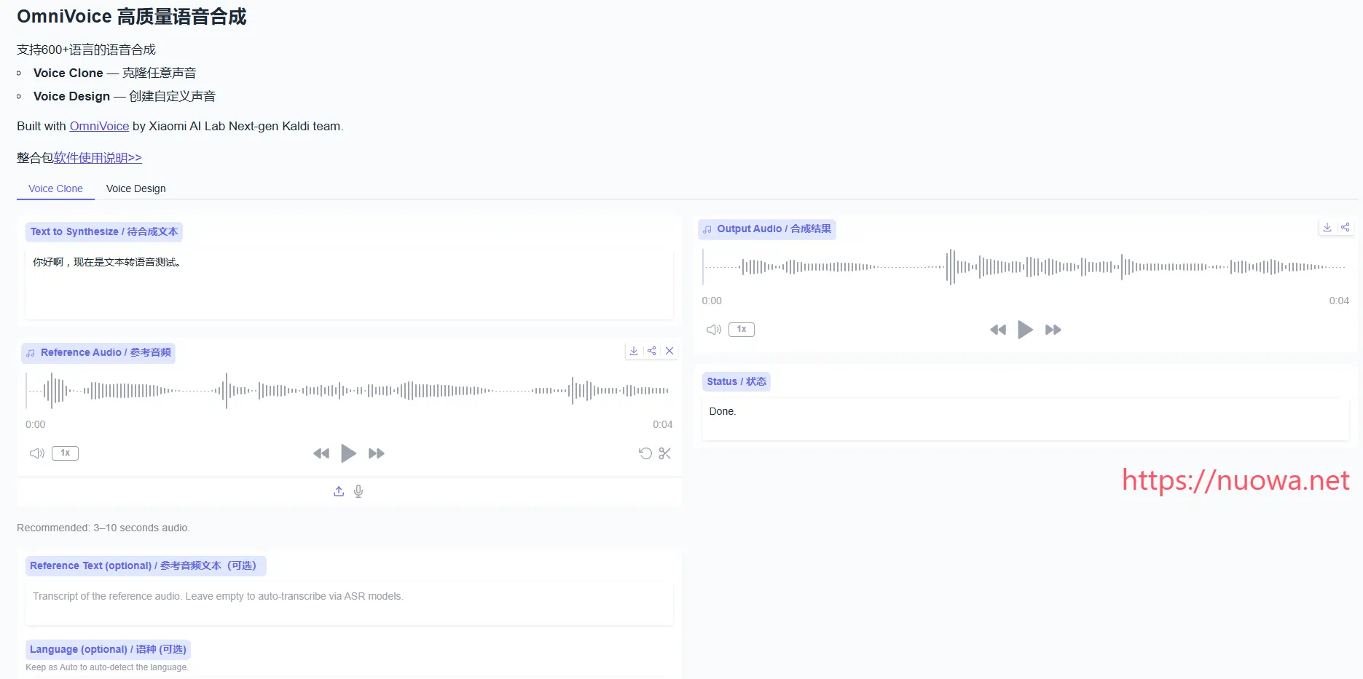Mute the output audio volume

point(713,329)
